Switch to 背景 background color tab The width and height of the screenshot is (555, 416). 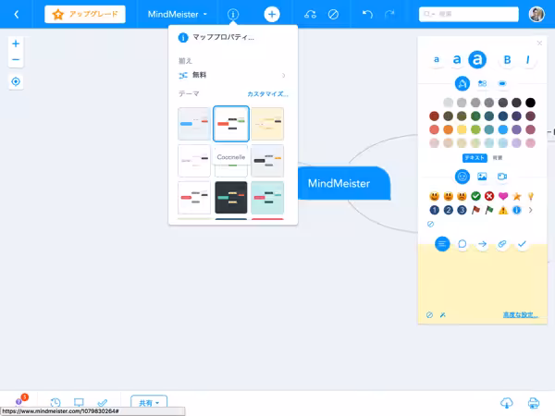(x=498, y=158)
